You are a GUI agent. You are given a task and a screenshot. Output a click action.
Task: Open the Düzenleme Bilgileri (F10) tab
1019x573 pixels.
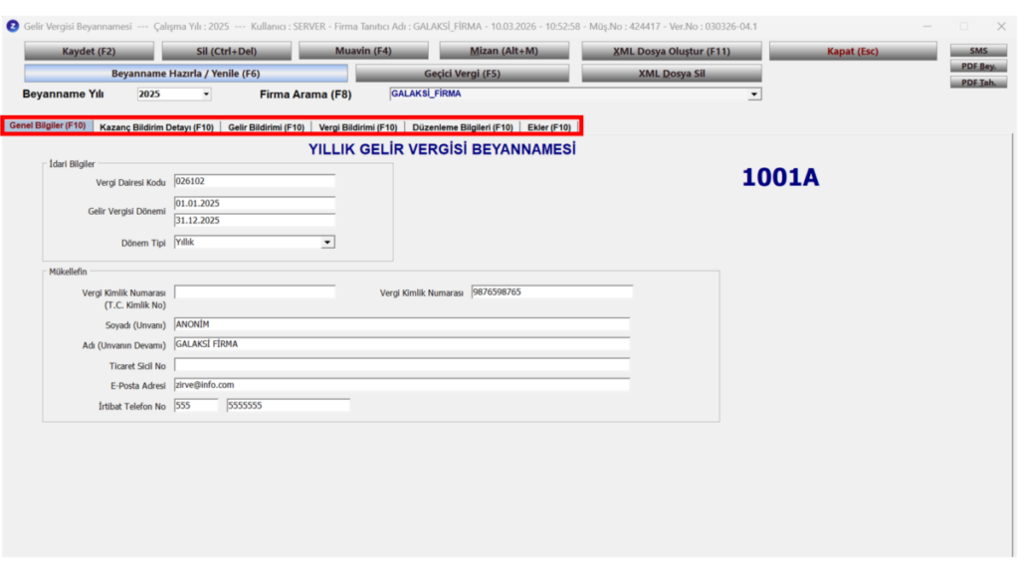[x=463, y=127]
